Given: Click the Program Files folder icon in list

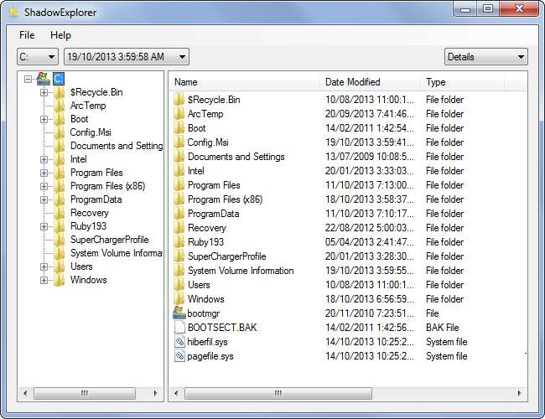Looking at the screenshot, I should 179,185.
